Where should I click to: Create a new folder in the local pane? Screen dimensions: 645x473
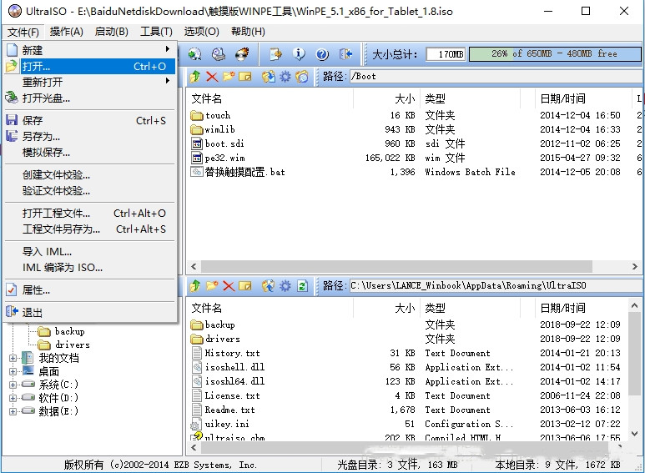[212, 285]
